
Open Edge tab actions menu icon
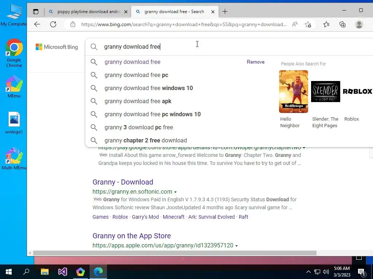[x=36, y=12]
